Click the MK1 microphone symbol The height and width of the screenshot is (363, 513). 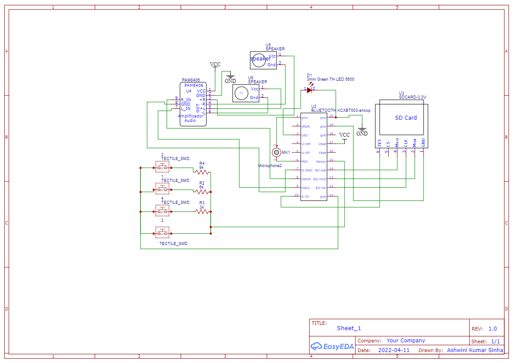[x=276, y=152]
